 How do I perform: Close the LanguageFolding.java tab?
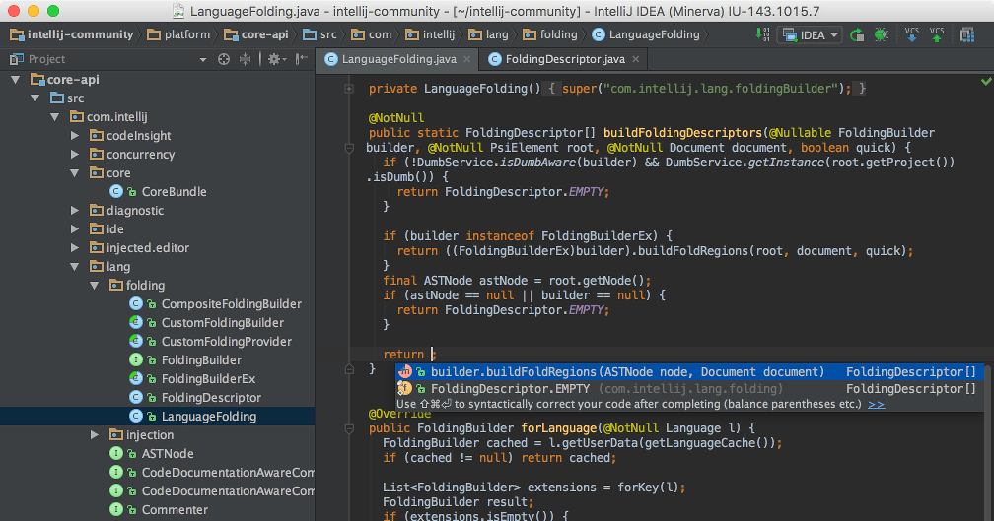coord(467,59)
